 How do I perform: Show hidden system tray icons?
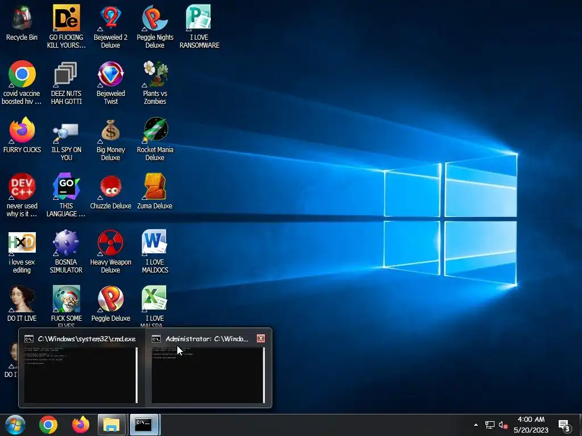click(x=476, y=425)
